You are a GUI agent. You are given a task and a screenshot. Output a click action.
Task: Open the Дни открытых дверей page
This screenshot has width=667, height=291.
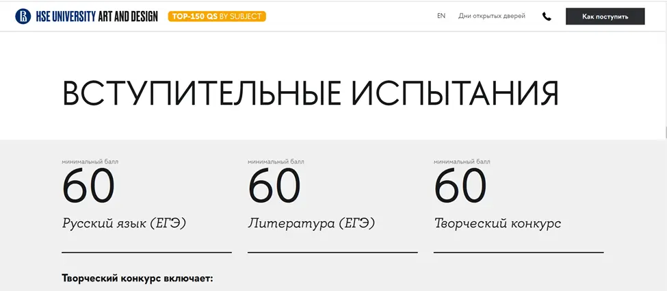(x=501, y=16)
